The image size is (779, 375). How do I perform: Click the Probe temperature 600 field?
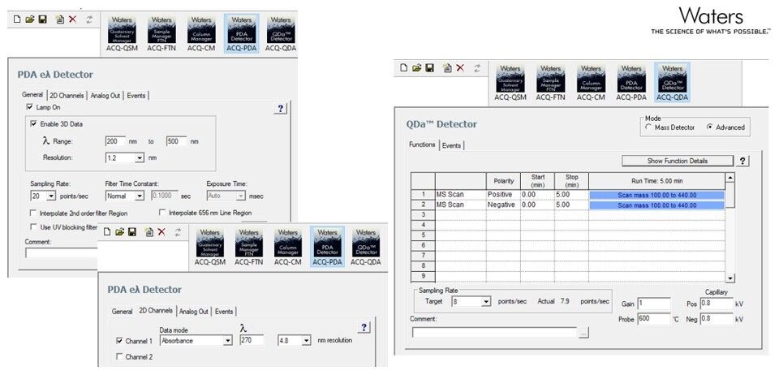654,319
